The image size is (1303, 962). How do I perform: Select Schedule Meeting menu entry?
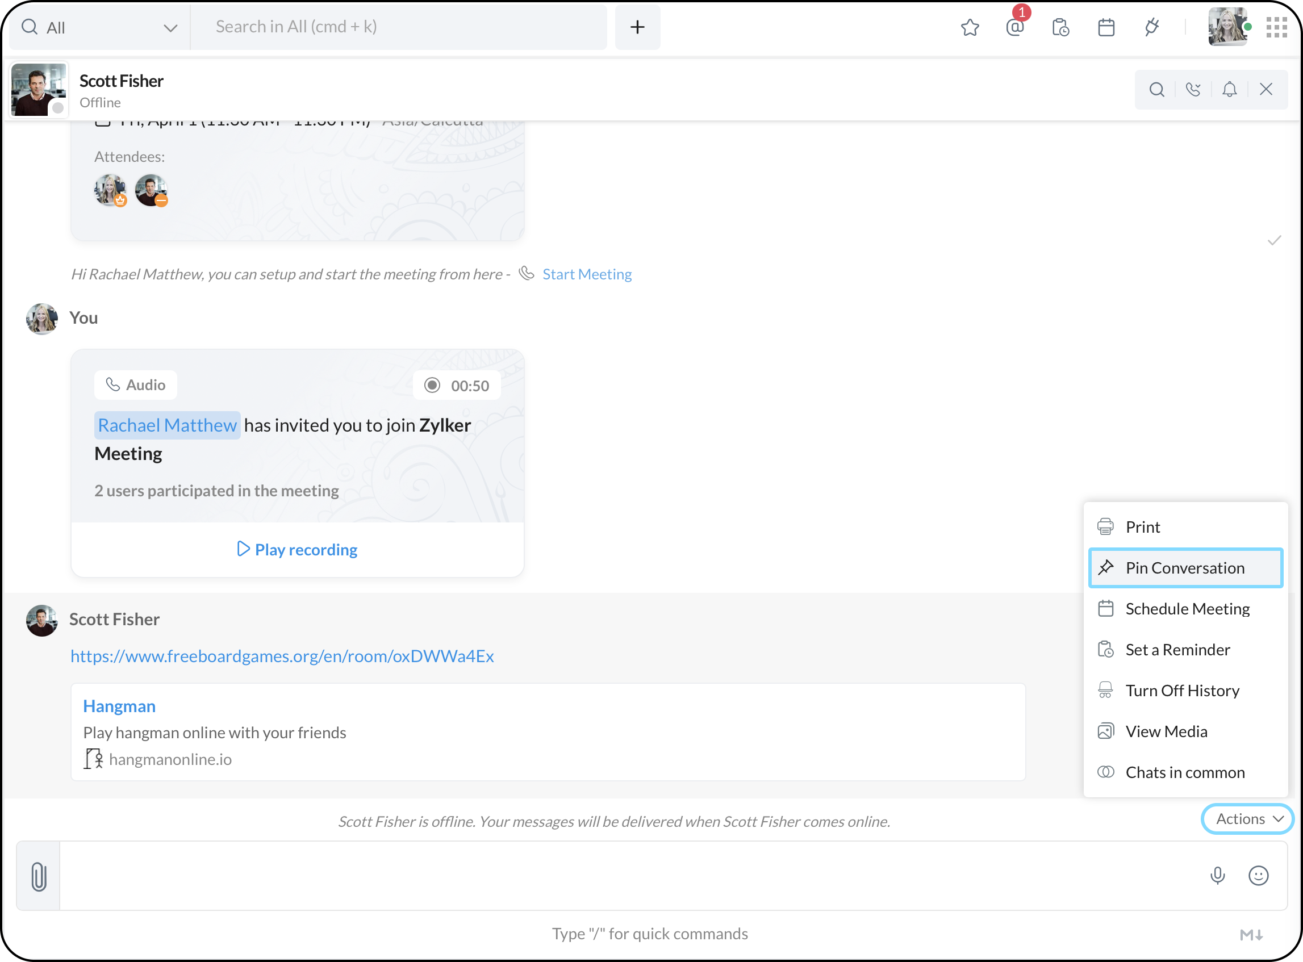[x=1187, y=609]
